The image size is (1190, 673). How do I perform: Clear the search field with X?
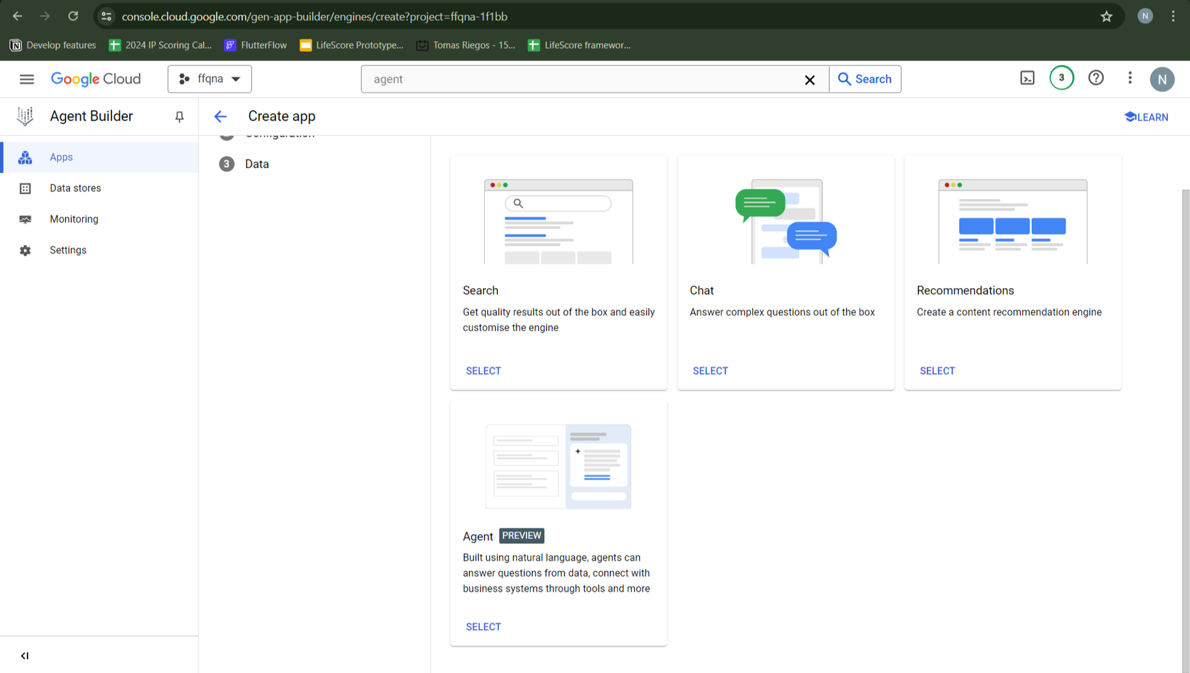coord(809,80)
